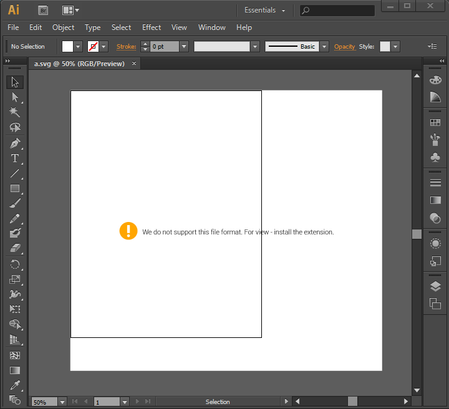Switch to a.svg document tab
The image size is (449, 409).
click(x=79, y=64)
